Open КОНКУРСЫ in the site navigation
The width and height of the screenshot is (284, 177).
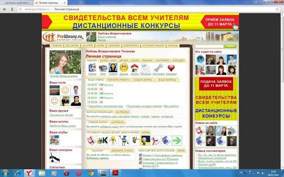point(114,45)
